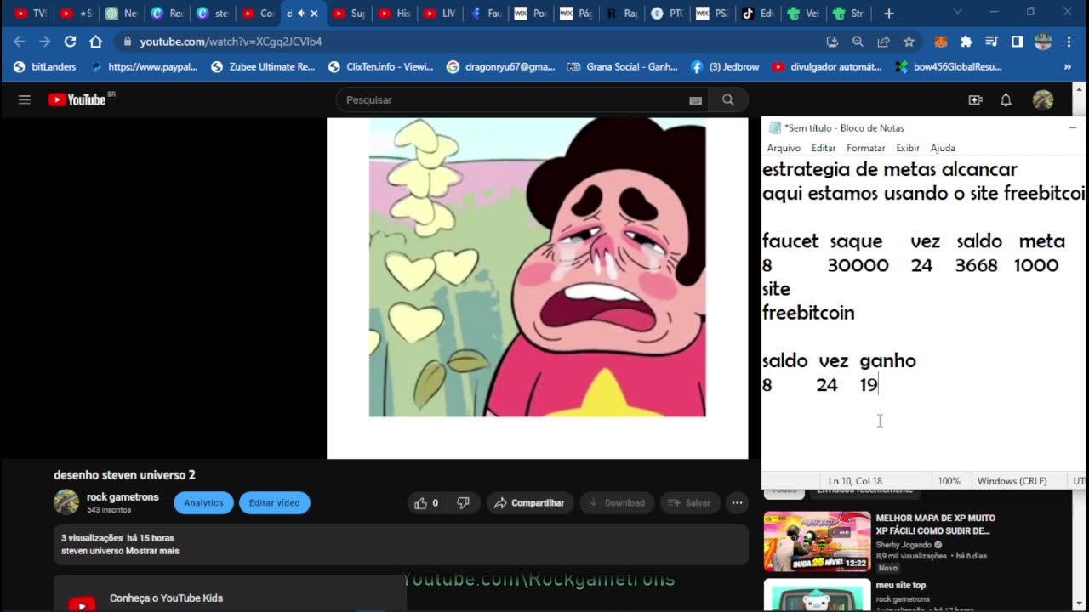The height and width of the screenshot is (612, 1089).
Task: Close the active YouTube tab
Action: tap(314, 14)
